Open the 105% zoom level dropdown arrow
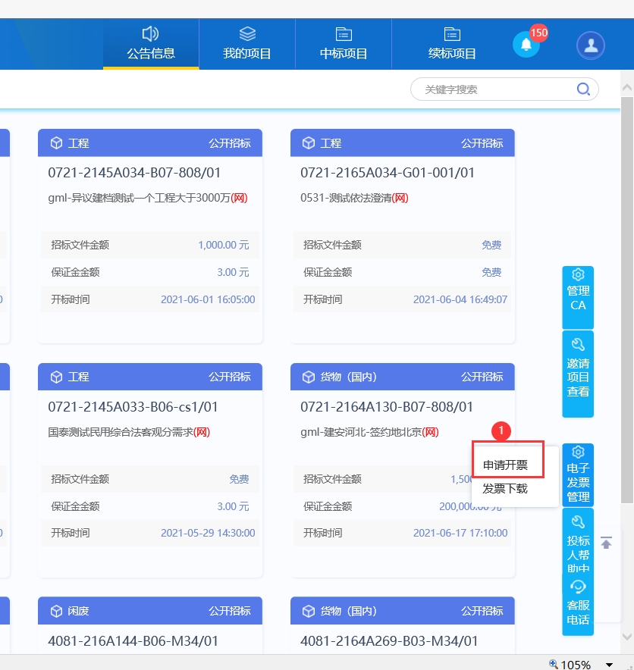Viewport: 634px width, 670px height. (x=609, y=665)
